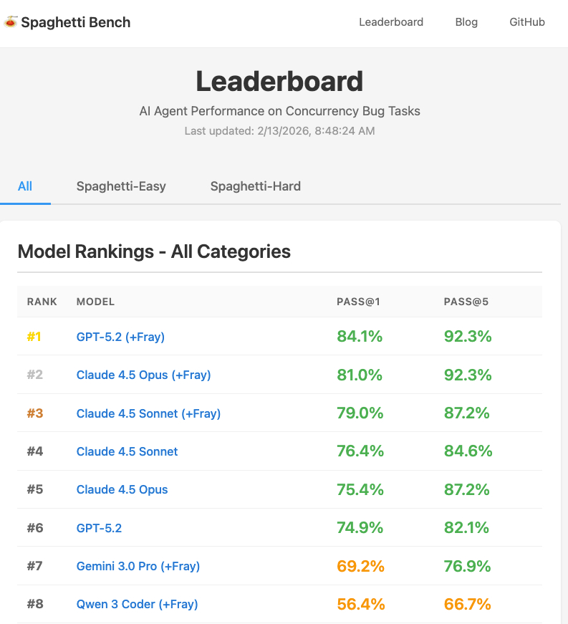Viewport: 568px width, 624px height.
Task: Open Claude 4.5 Opus (+Fray) entry
Action: [x=143, y=375]
